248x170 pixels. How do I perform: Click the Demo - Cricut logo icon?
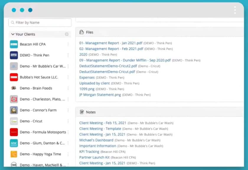click(x=14, y=121)
